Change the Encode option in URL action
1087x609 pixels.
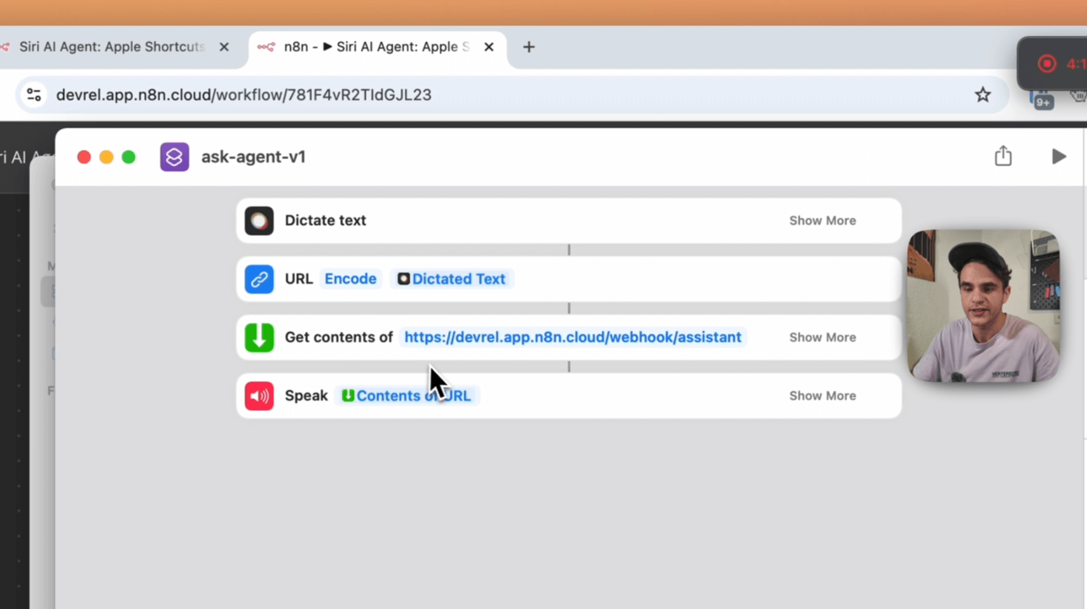[350, 279]
